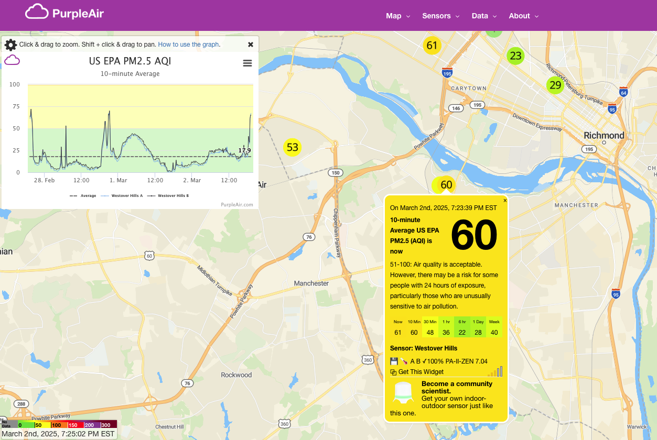
Task: Click the green 0 legend swatch
Action: point(26,424)
